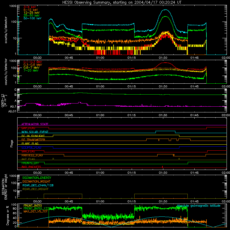The height and width of the screenshot is (230, 230).
Task: Click the red 0.1-0.3 MeV legend label
Action: 33,62
